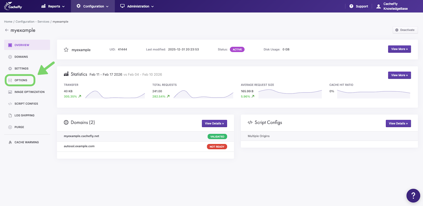Image resolution: width=423 pixels, height=206 pixels.
Task: Click View Details in the Domains card
Action: (x=214, y=123)
